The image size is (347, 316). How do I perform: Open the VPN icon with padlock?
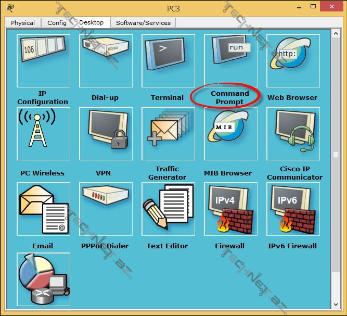coord(105,133)
